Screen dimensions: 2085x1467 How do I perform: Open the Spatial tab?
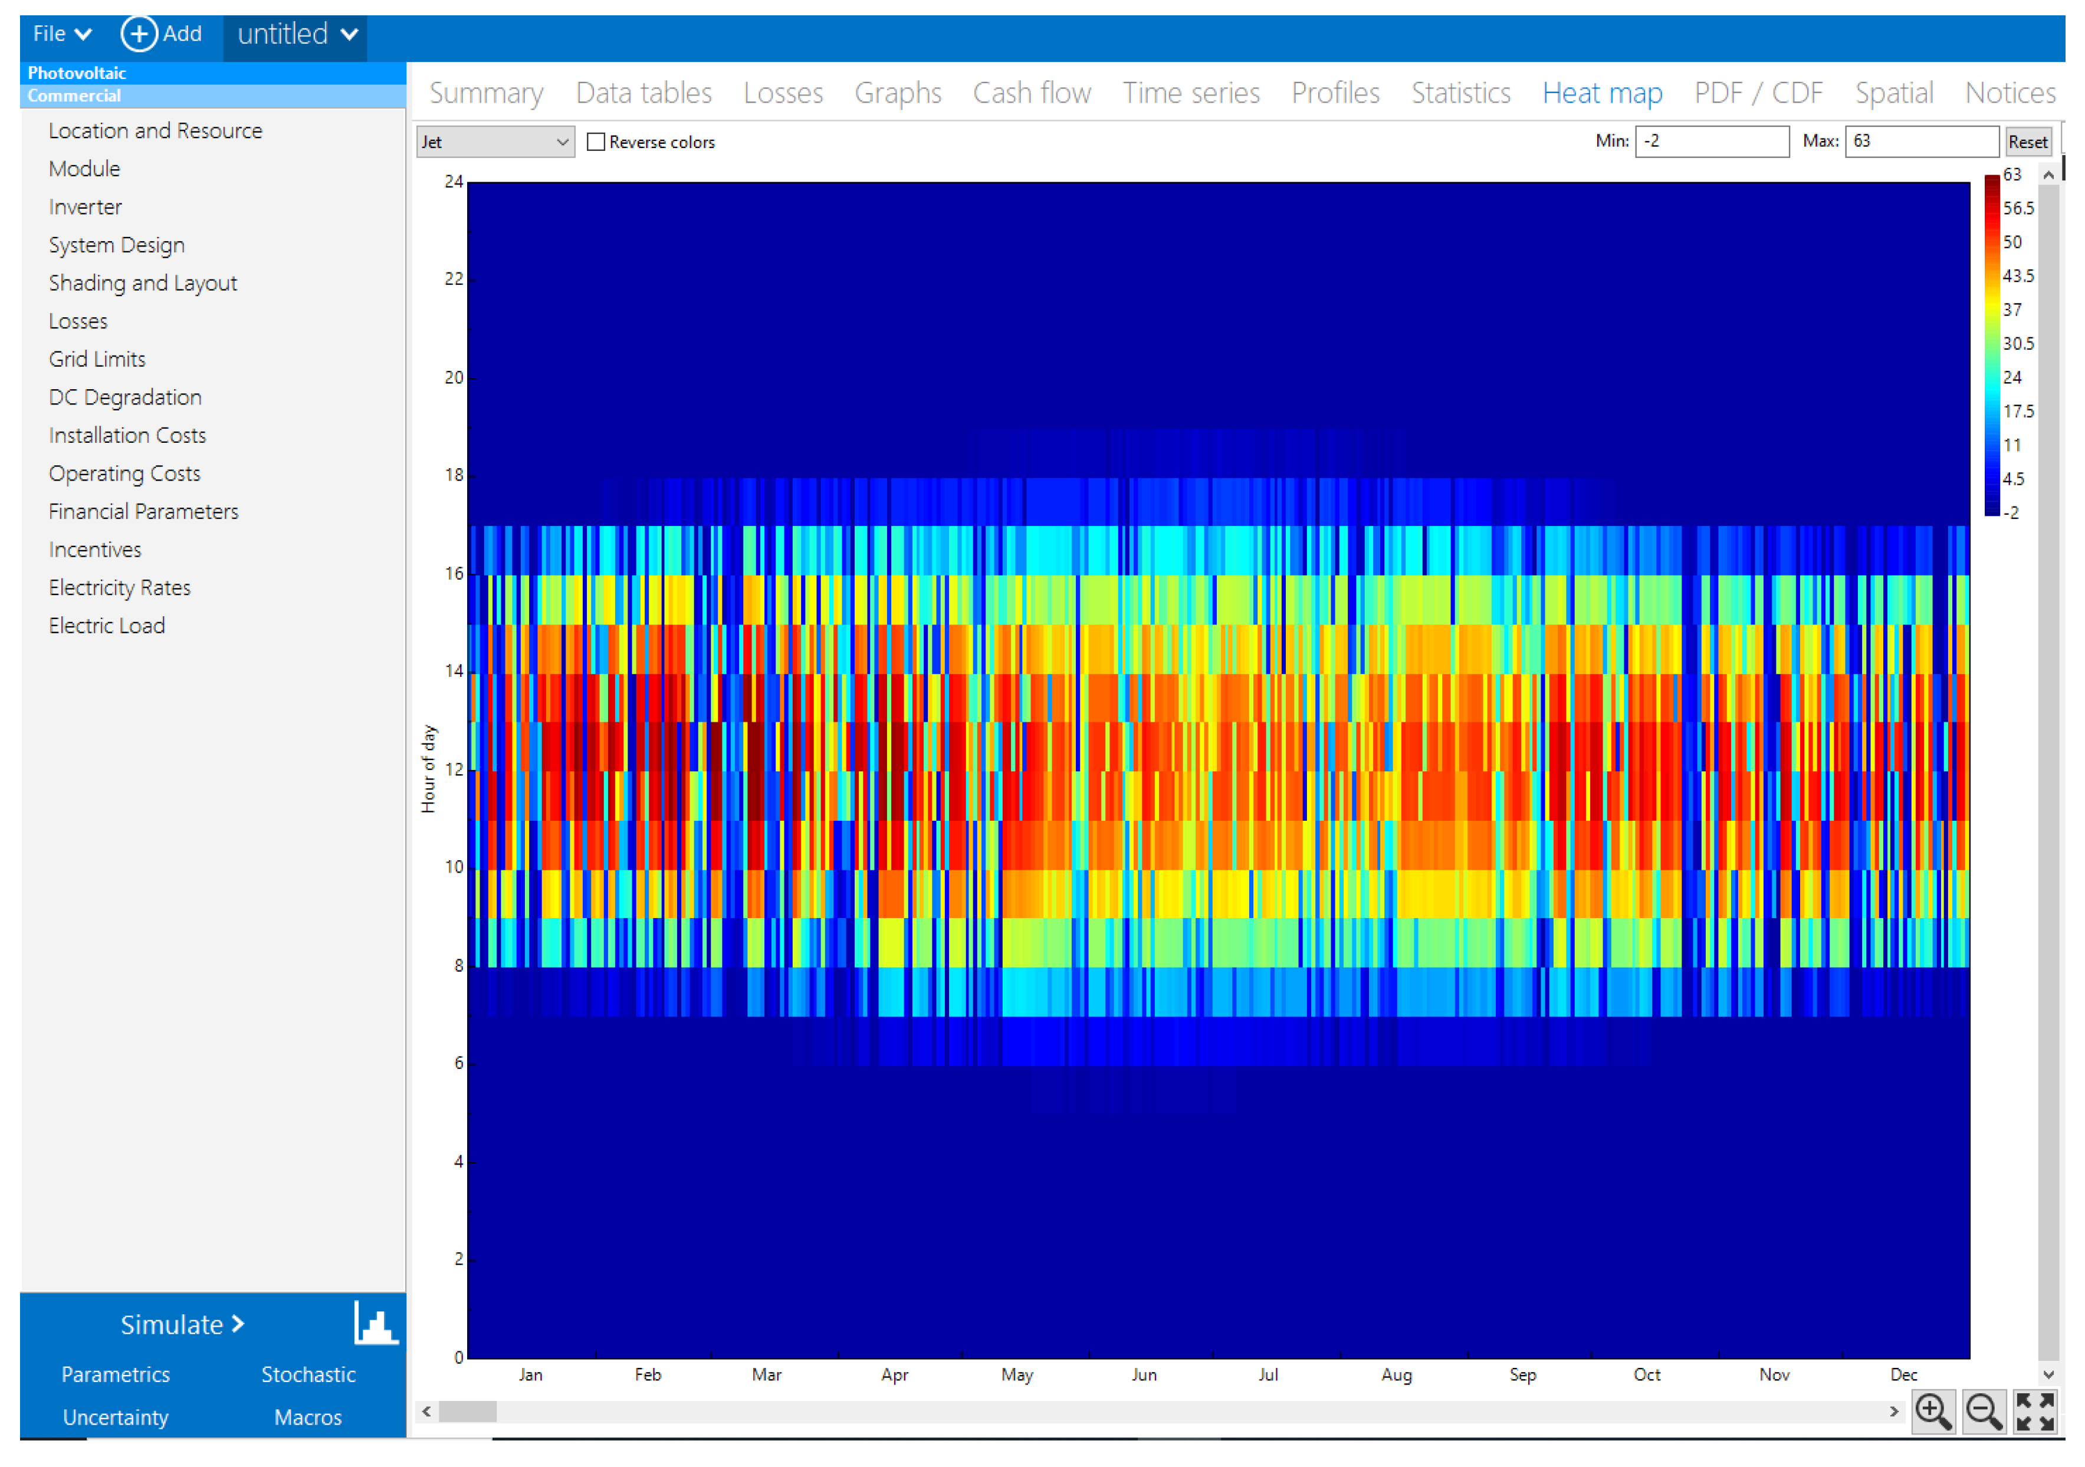coord(1894,94)
